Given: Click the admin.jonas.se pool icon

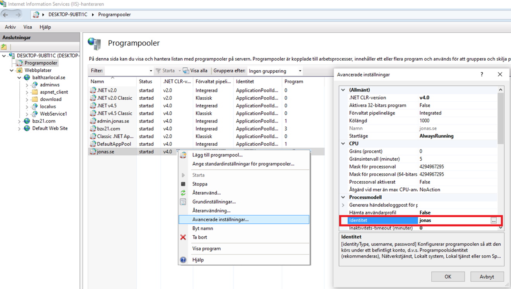Looking at the screenshot, I should coord(93,121).
